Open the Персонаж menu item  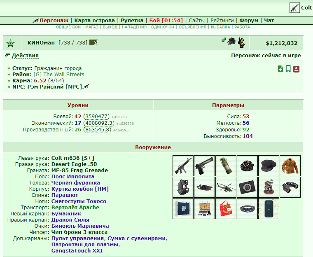54,20
